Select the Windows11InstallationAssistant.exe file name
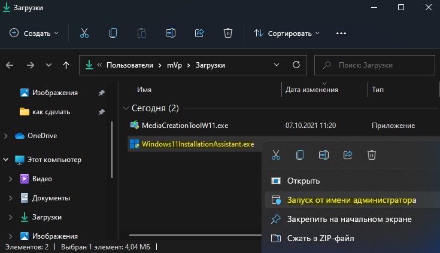This screenshot has height=253, width=440. [198, 144]
